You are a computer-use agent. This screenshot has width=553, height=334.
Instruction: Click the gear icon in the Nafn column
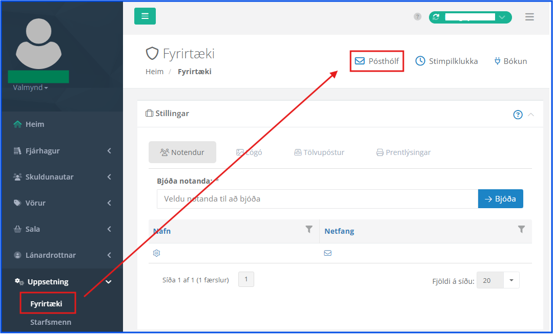pos(157,253)
